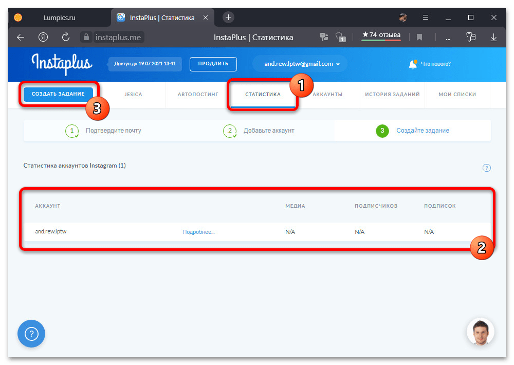Open the protection shield icon with badge

tap(340, 37)
